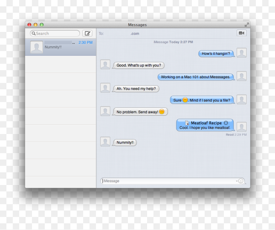Viewport: 275px width, 230px height.
Task: Click 'Working on a Mac 101 about Messsages.' bubble
Action: pos(196,77)
